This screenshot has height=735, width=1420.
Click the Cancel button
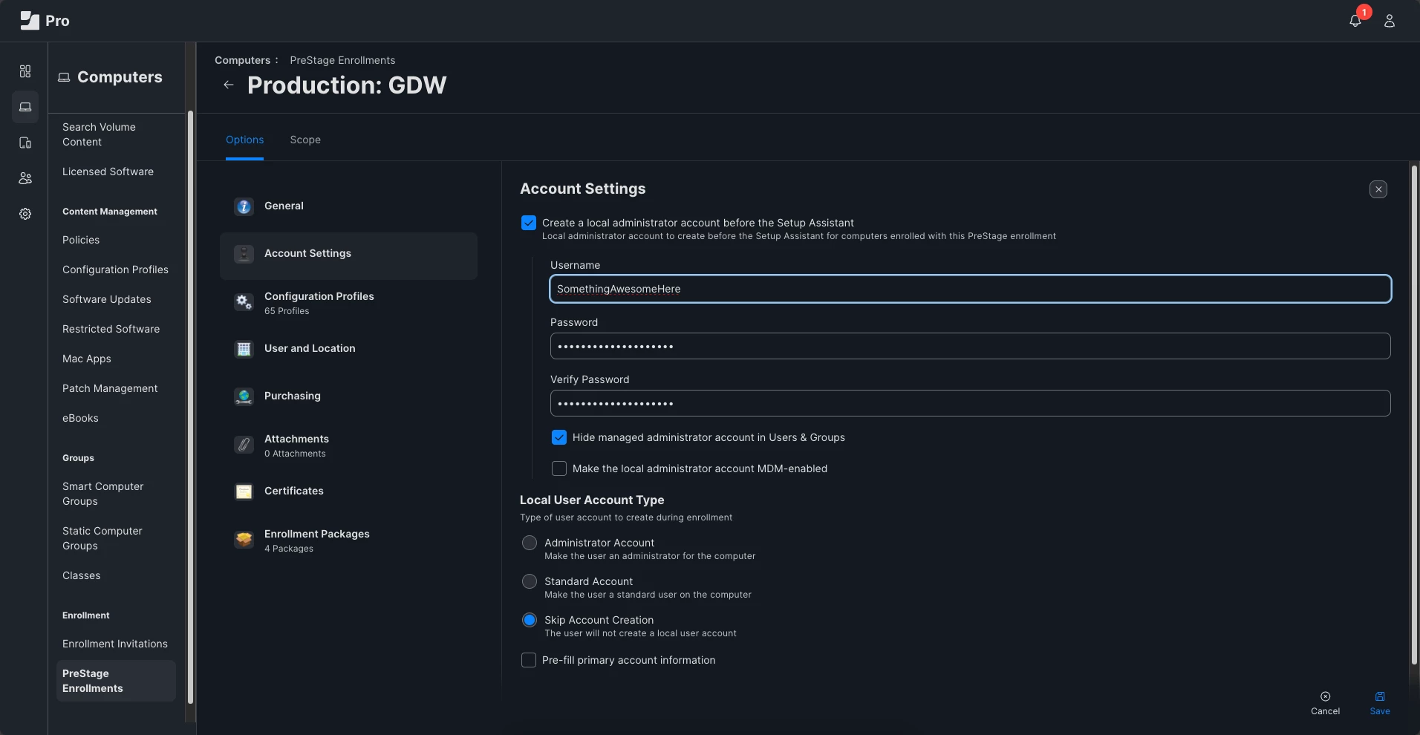pos(1325,703)
